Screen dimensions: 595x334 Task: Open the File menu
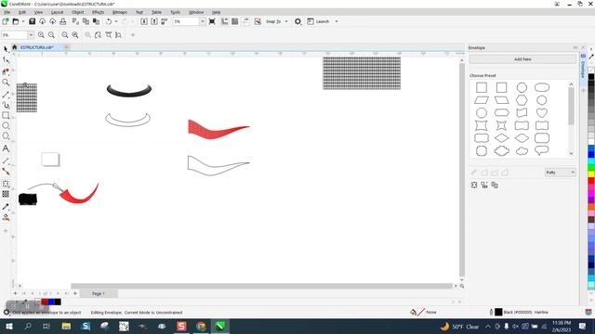(7, 12)
